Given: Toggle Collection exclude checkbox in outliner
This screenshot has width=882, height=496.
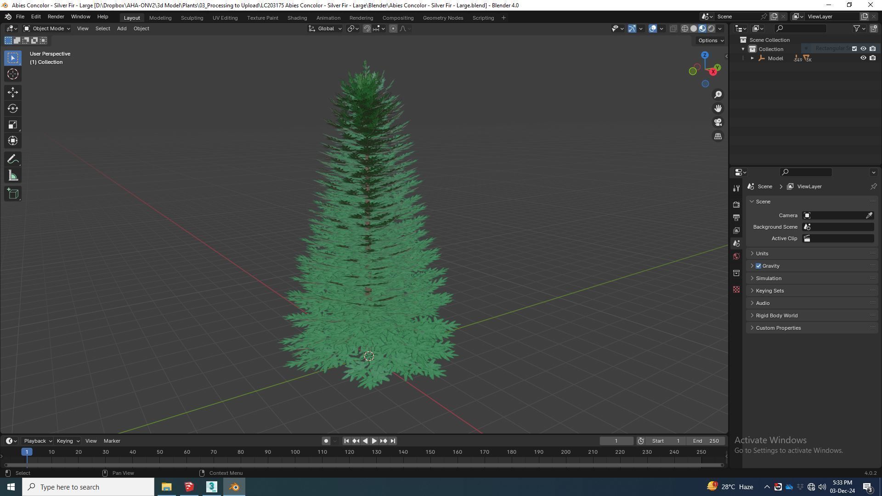Looking at the screenshot, I should pos(854,49).
